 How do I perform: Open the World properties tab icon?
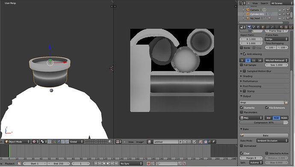pos(258,27)
